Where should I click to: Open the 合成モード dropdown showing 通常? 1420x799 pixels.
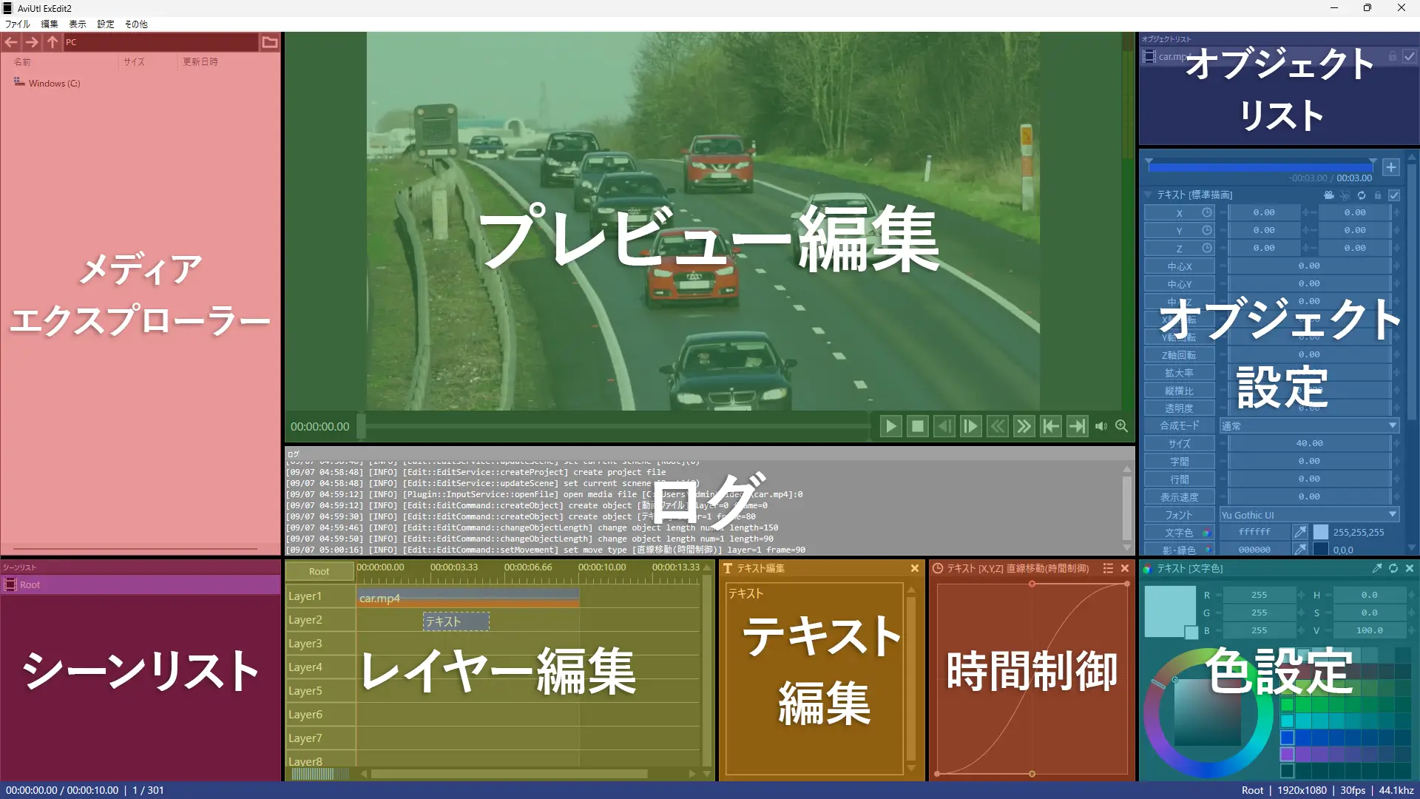coord(1309,426)
